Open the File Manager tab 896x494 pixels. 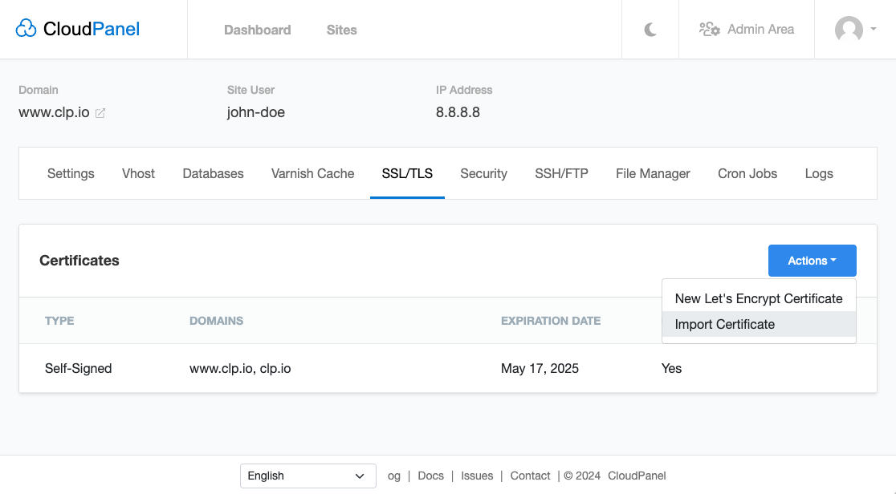(x=653, y=173)
